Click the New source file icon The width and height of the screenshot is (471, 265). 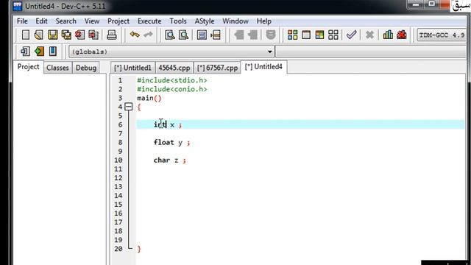click(x=26, y=35)
